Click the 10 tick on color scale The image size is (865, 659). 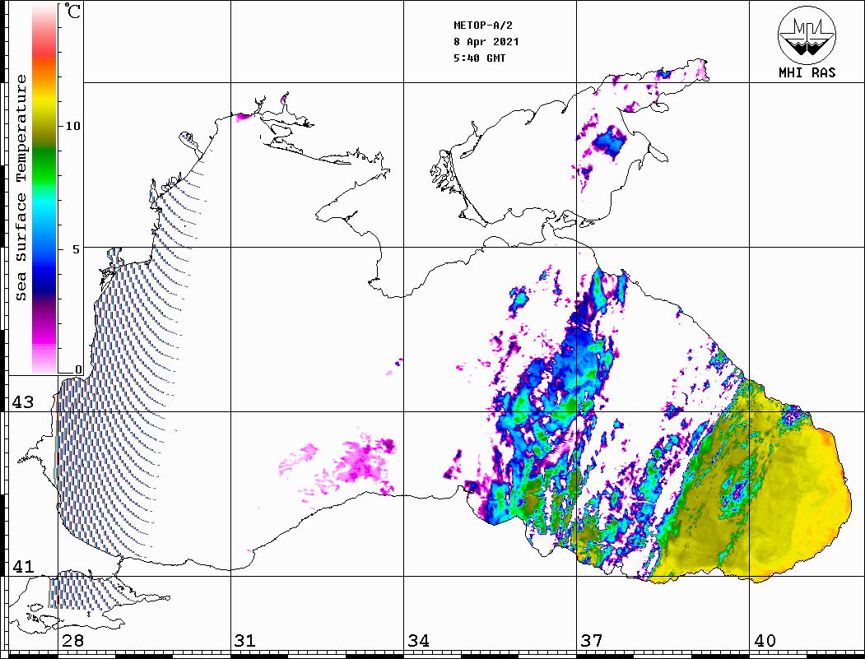tap(73, 126)
